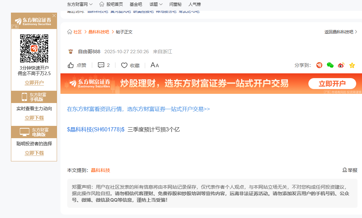Click the sidebar 东方财富证券 logo header
This screenshot has width=362, height=218.
[33, 21]
